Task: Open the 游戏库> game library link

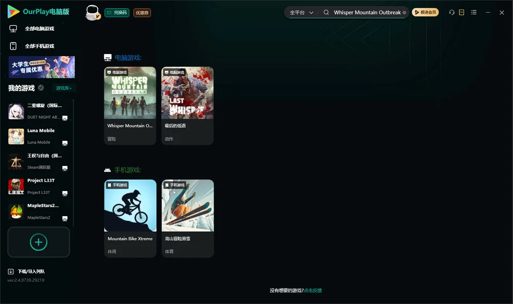Action: pyautogui.click(x=64, y=88)
